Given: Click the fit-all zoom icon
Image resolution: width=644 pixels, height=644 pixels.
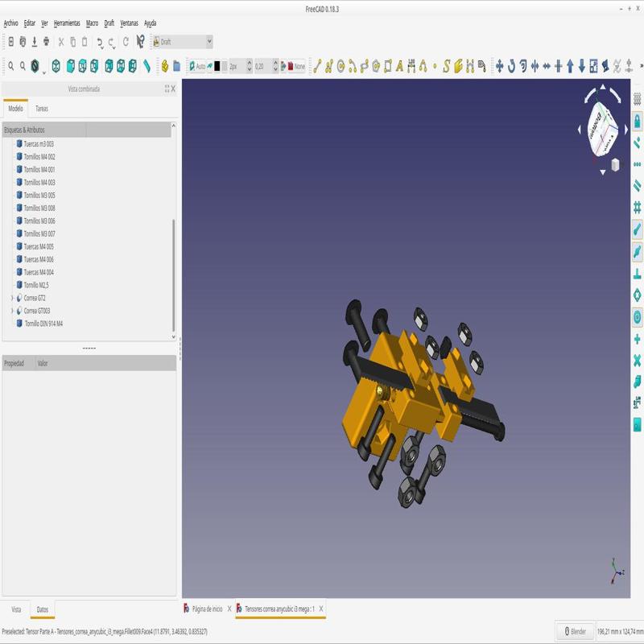Looking at the screenshot, I should (11, 66).
